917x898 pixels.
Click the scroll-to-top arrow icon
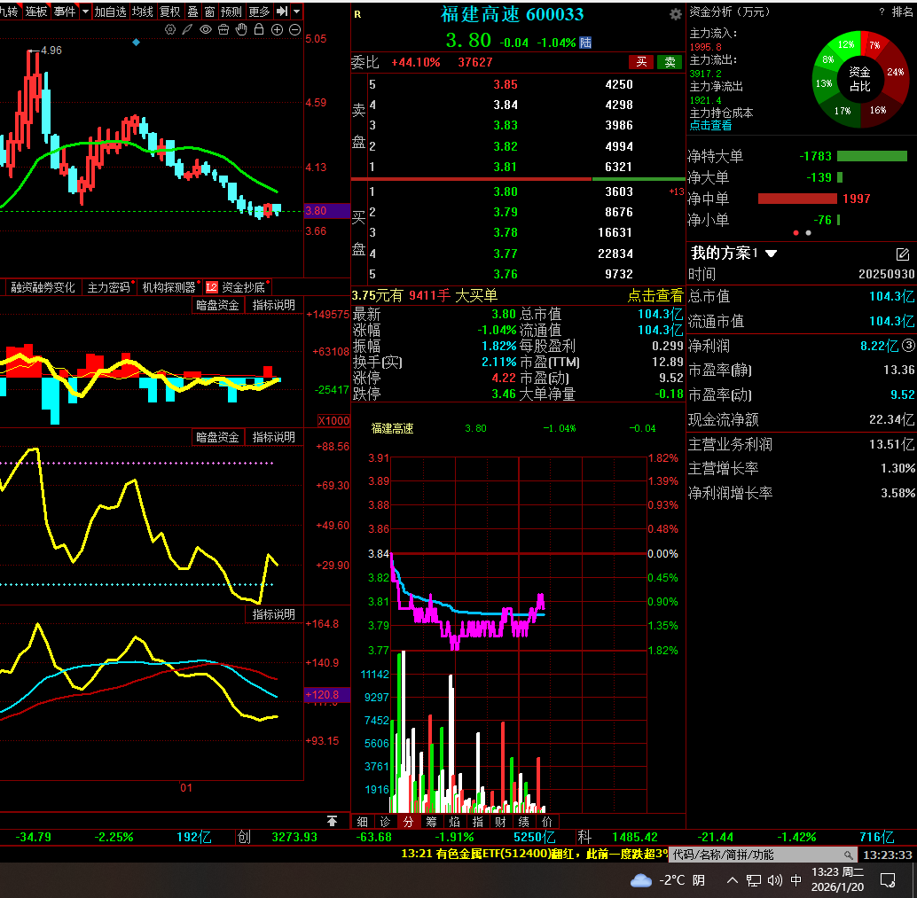(x=333, y=821)
